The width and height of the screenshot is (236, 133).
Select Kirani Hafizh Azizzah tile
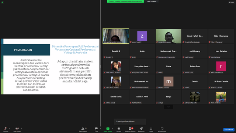[195, 36]
